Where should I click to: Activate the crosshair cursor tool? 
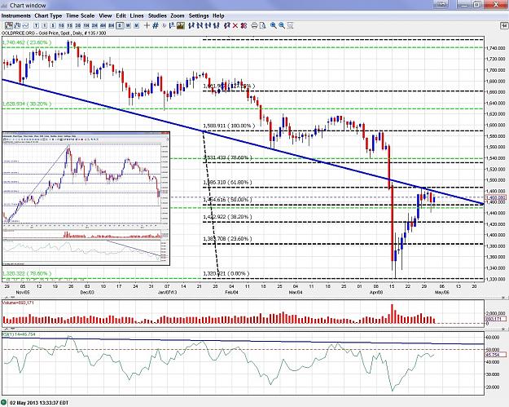click(147, 25)
